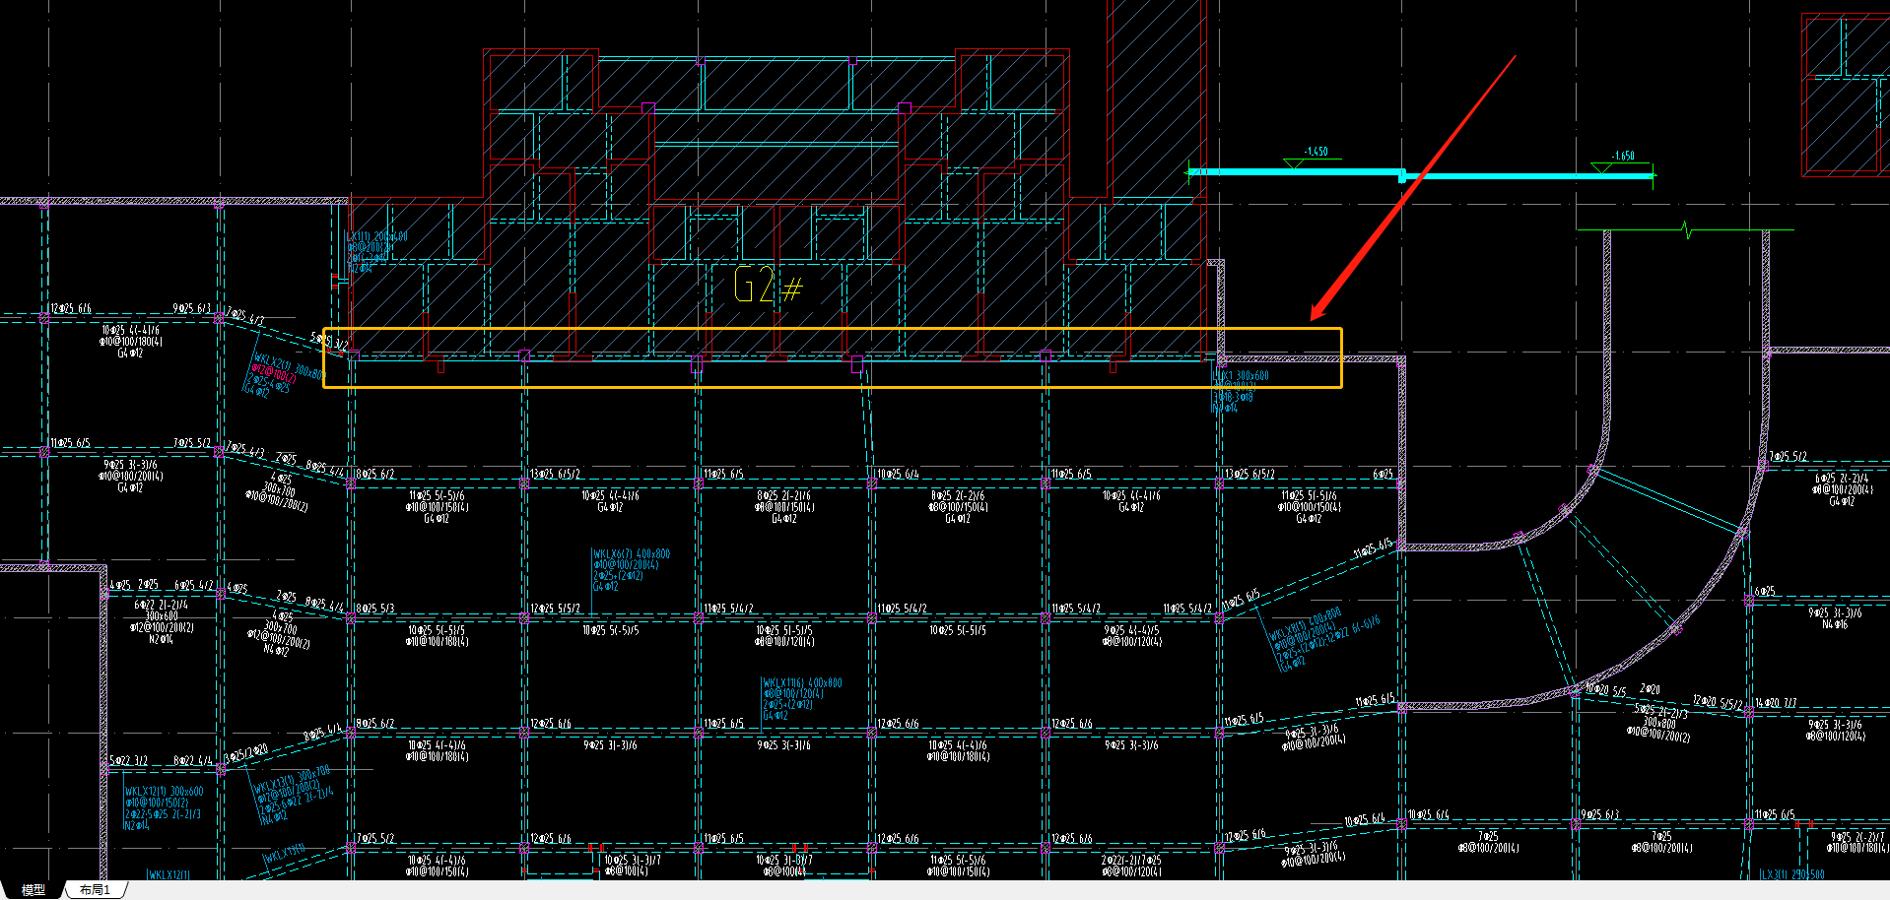This screenshot has width=1890, height=900.
Task: Open the 布局1 layout tab
Action: pyautogui.click(x=96, y=889)
